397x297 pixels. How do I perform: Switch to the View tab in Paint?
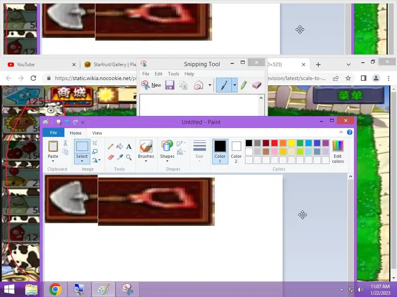tap(97, 133)
